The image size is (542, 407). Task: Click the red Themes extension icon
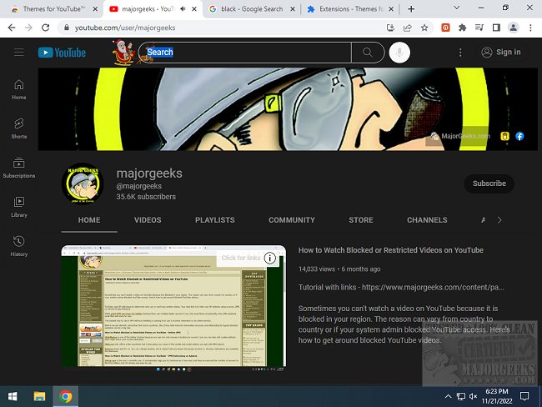click(x=445, y=28)
